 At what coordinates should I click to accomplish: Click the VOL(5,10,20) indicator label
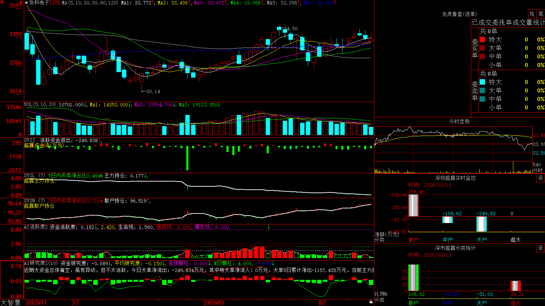[40, 105]
